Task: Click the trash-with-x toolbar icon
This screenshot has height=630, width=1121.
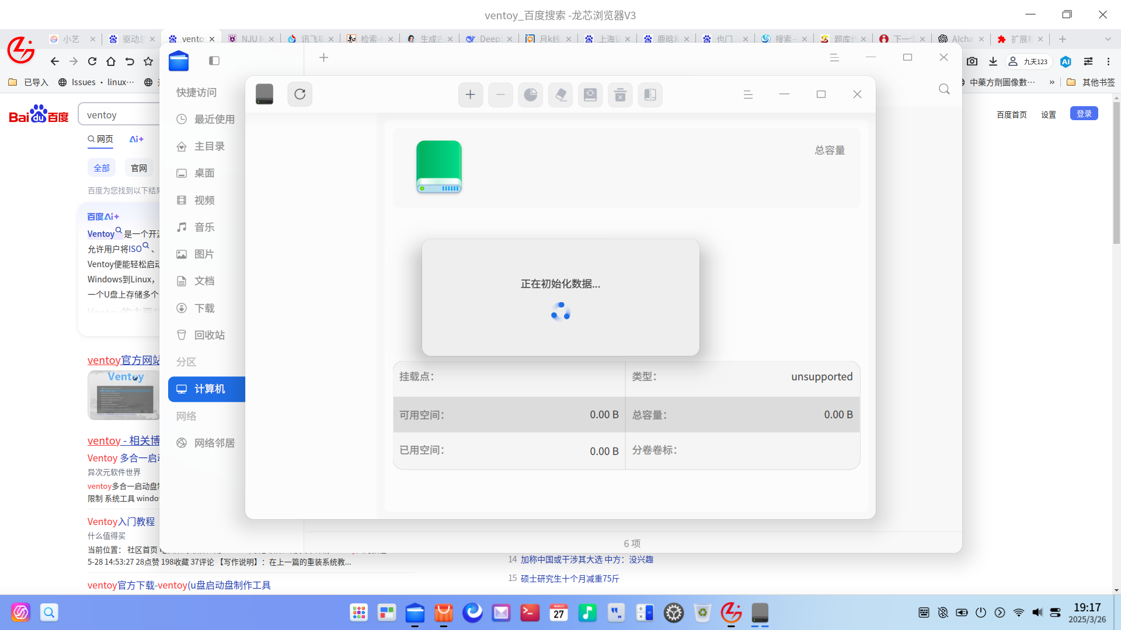Action: click(x=620, y=94)
